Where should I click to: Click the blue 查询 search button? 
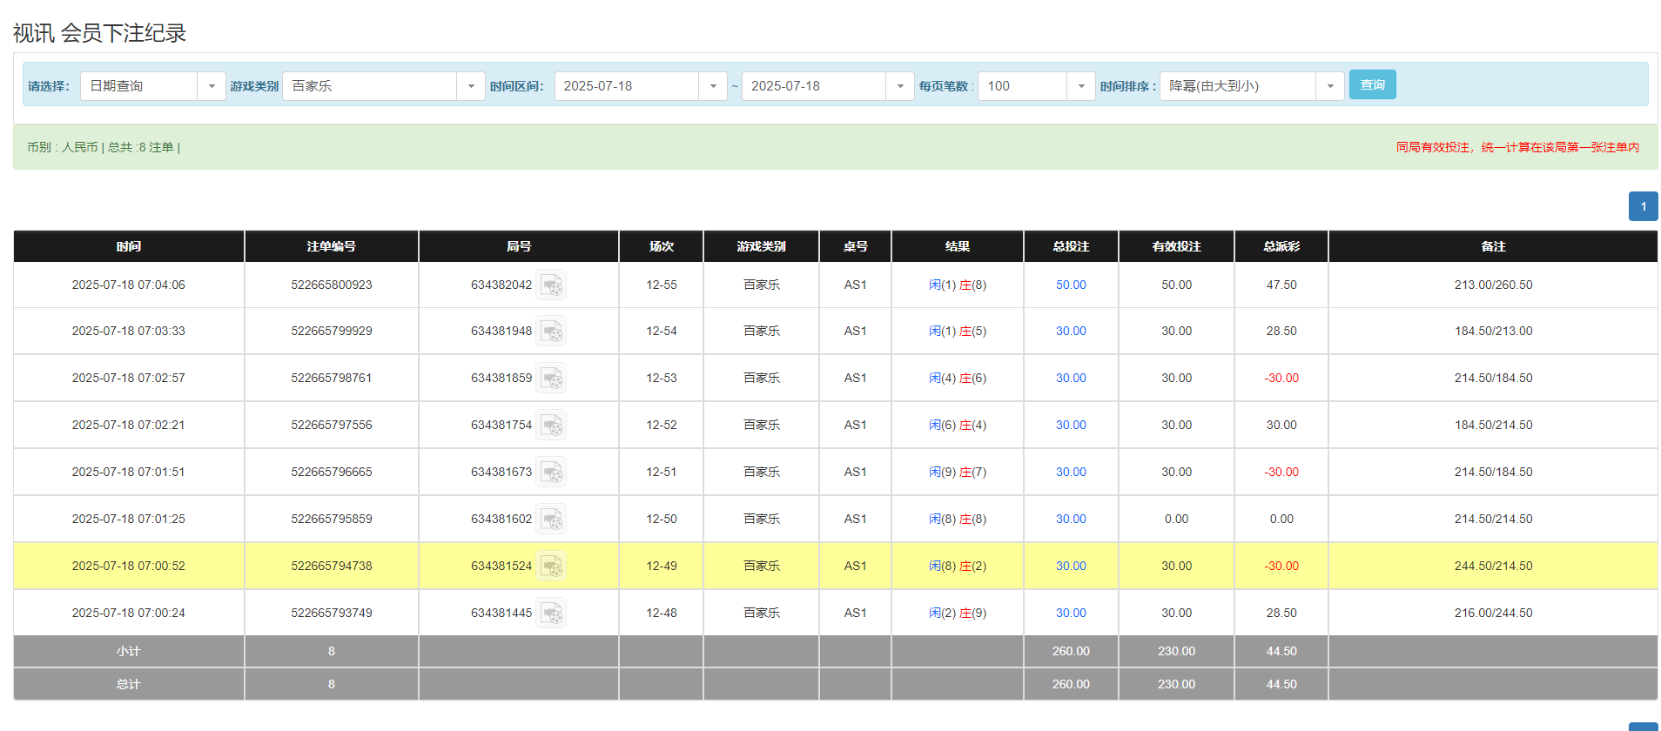point(1372,84)
